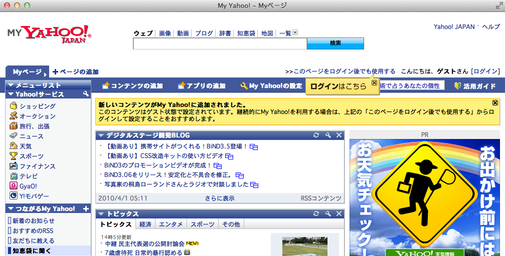Collapse the Yahoo!サービス section

11,94
